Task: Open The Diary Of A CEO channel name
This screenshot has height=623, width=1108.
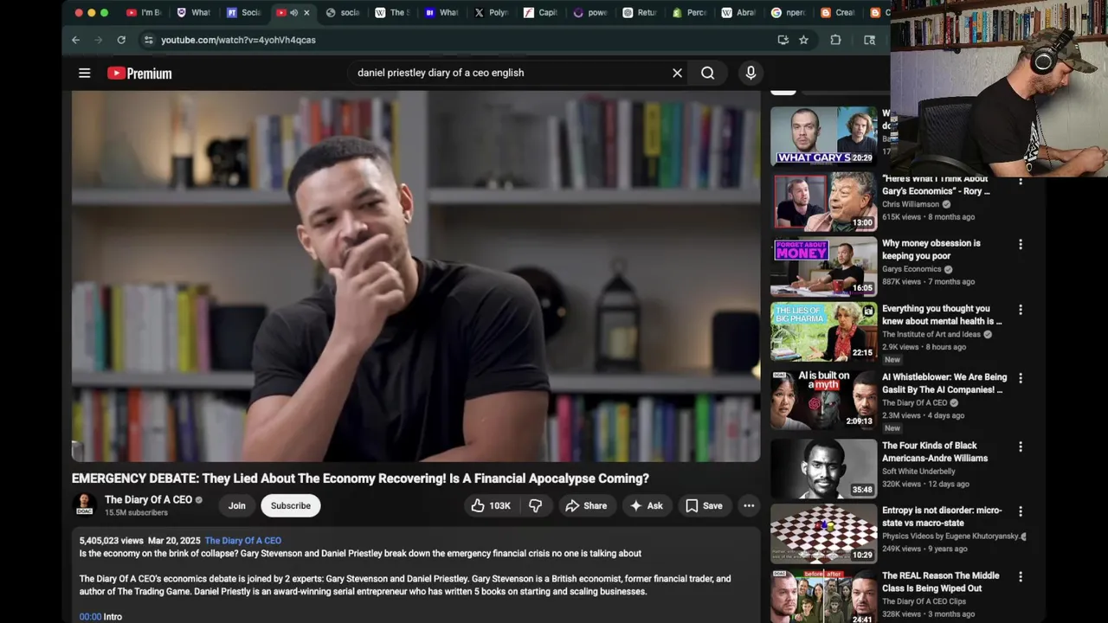Action: (148, 500)
